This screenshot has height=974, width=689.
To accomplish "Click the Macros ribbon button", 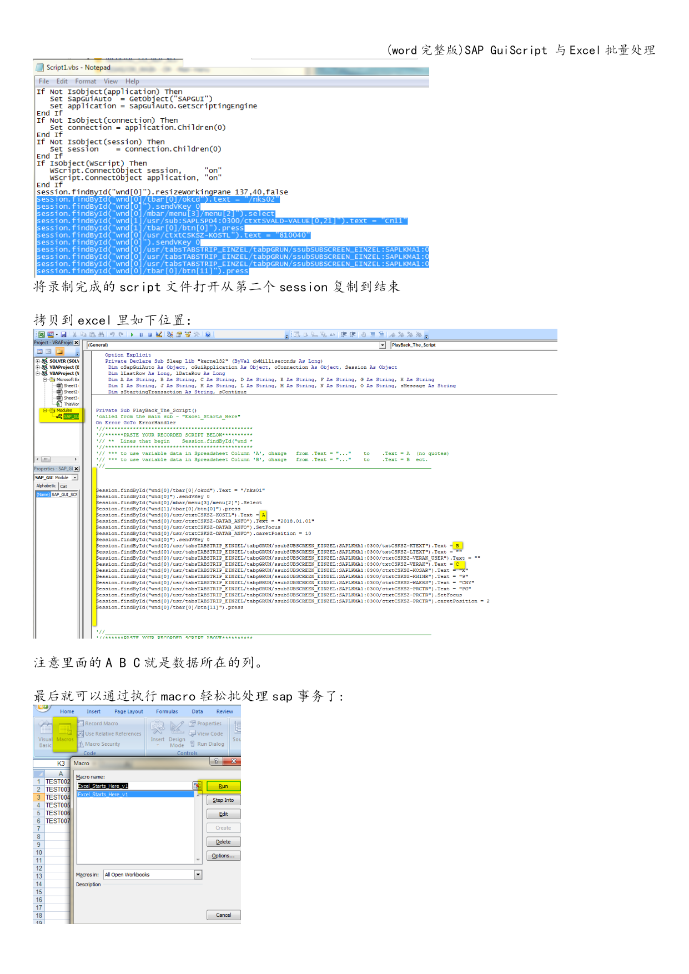I will click(65, 734).
